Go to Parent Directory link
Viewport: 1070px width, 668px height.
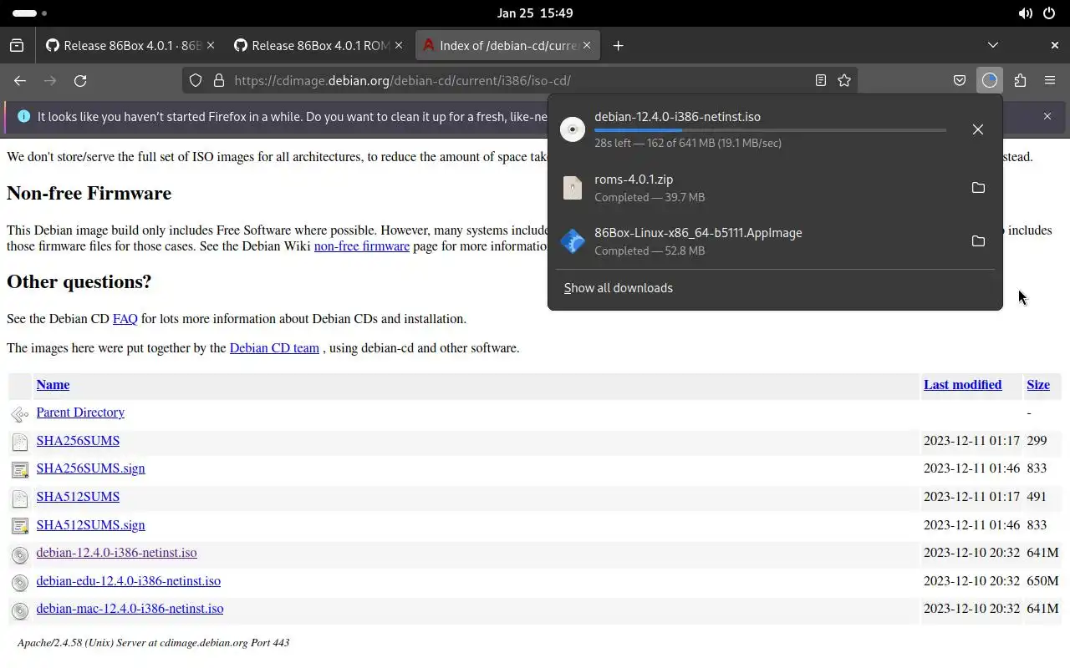(80, 412)
